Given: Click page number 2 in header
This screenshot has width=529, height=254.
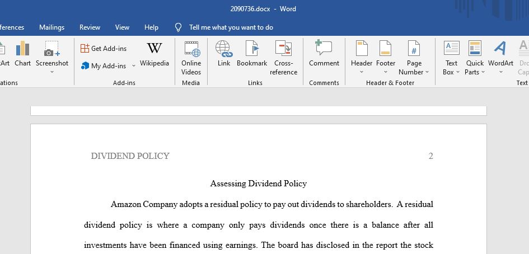Looking at the screenshot, I should pos(430,156).
